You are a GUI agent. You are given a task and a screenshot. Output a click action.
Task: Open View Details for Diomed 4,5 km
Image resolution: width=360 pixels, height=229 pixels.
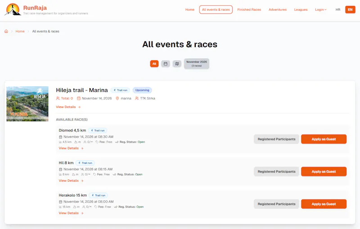pyautogui.click(x=71, y=148)
